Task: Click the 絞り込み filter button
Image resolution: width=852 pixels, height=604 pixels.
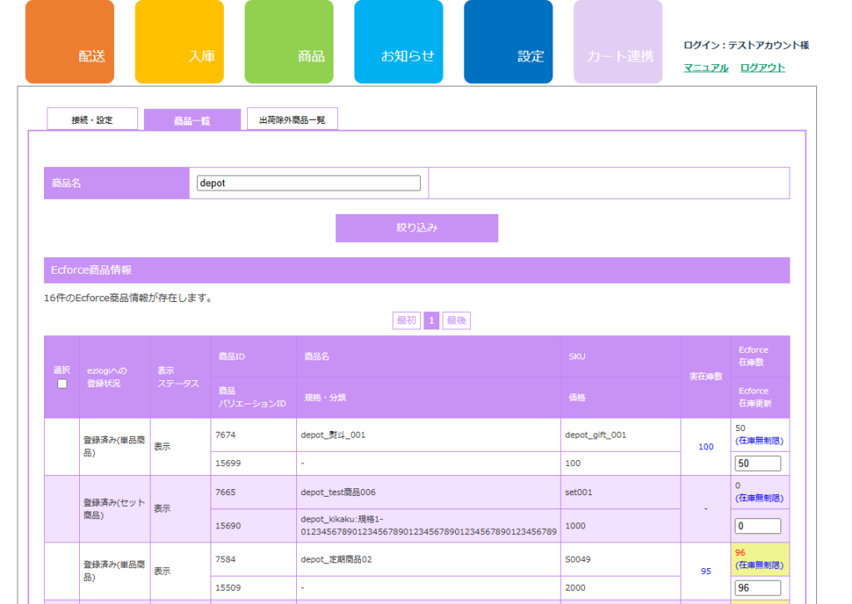Action: point(416,228)
